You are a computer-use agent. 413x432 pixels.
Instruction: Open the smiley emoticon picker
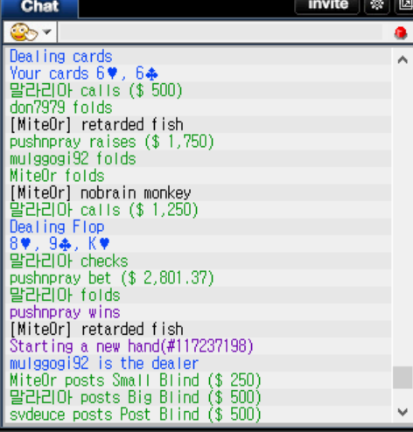point(24,32)
